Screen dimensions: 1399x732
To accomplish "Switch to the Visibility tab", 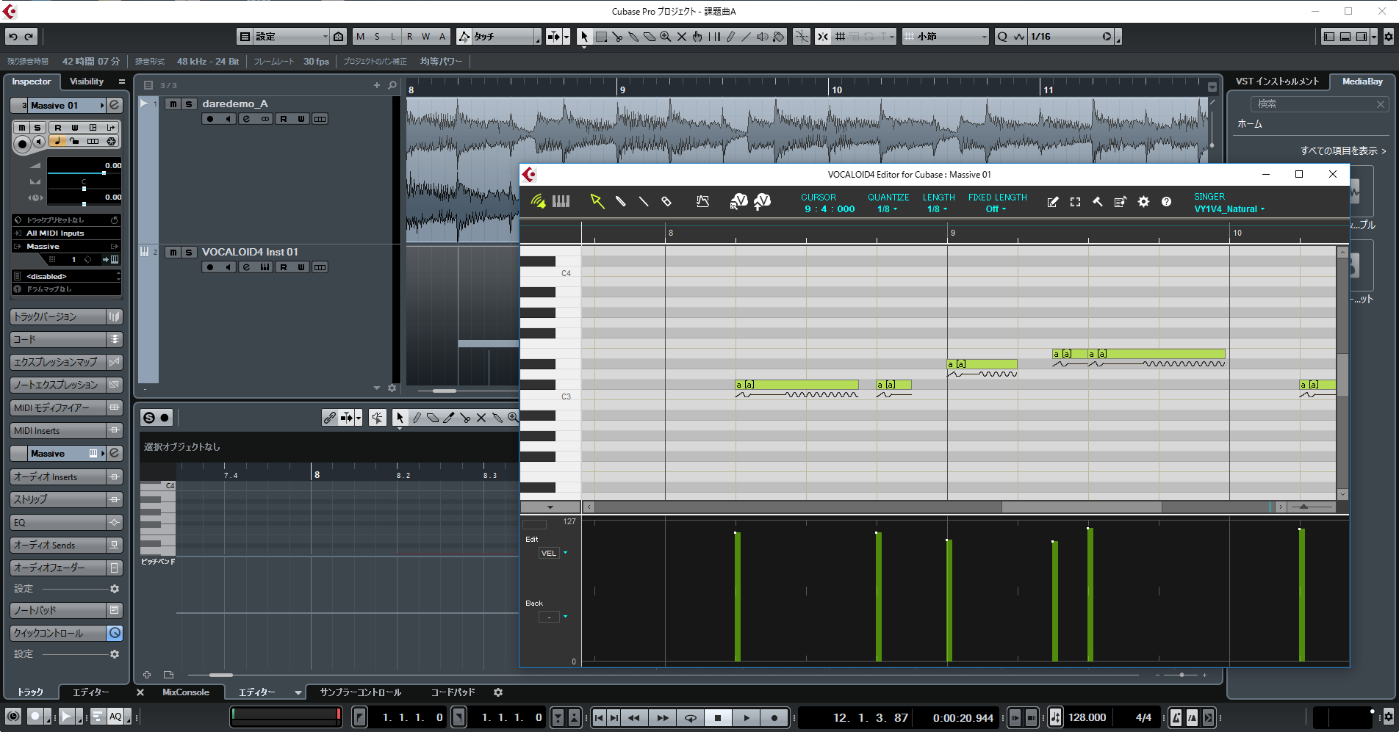I will coord(87,81).
